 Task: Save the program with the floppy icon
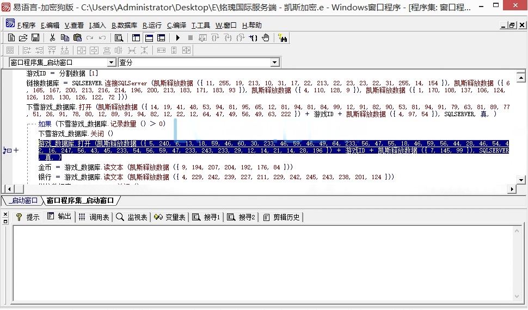click(x=35, y=38)
